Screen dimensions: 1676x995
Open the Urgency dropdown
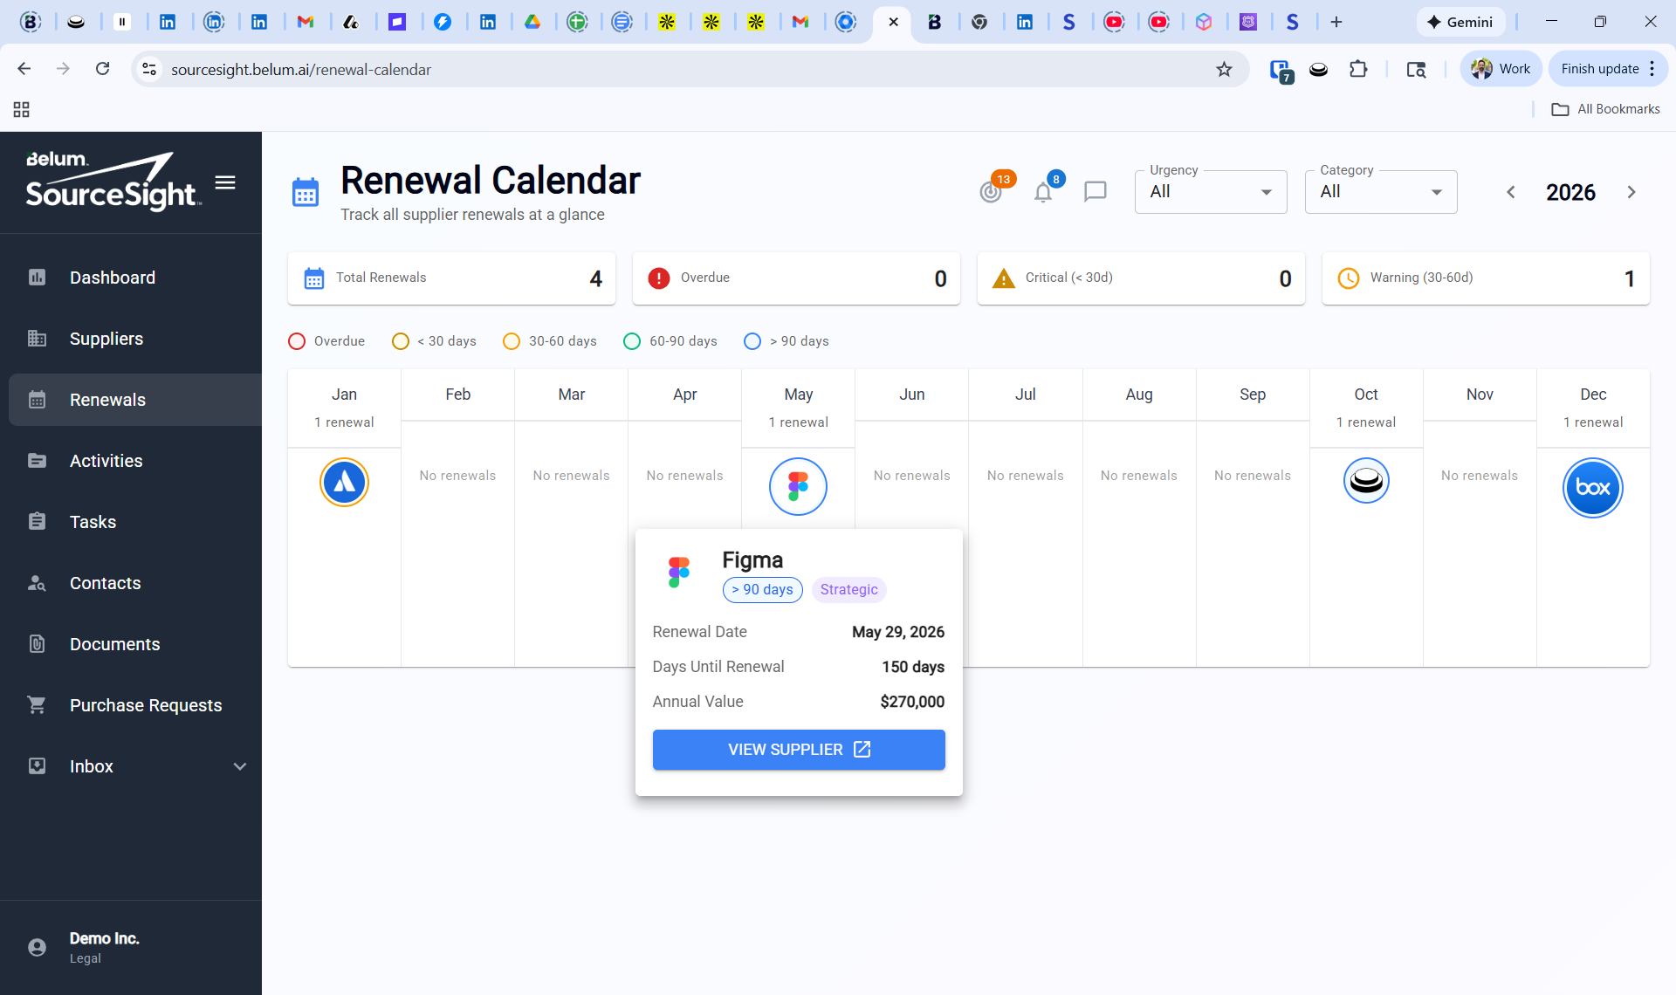[x=1210, y=191]
